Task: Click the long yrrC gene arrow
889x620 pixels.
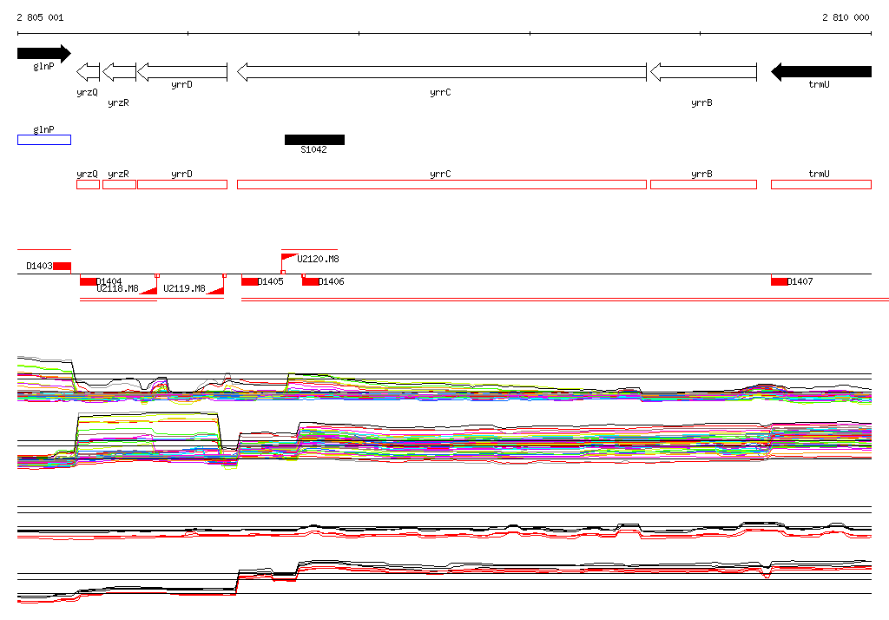Action: pyautogui.click(x=442, y=72)
